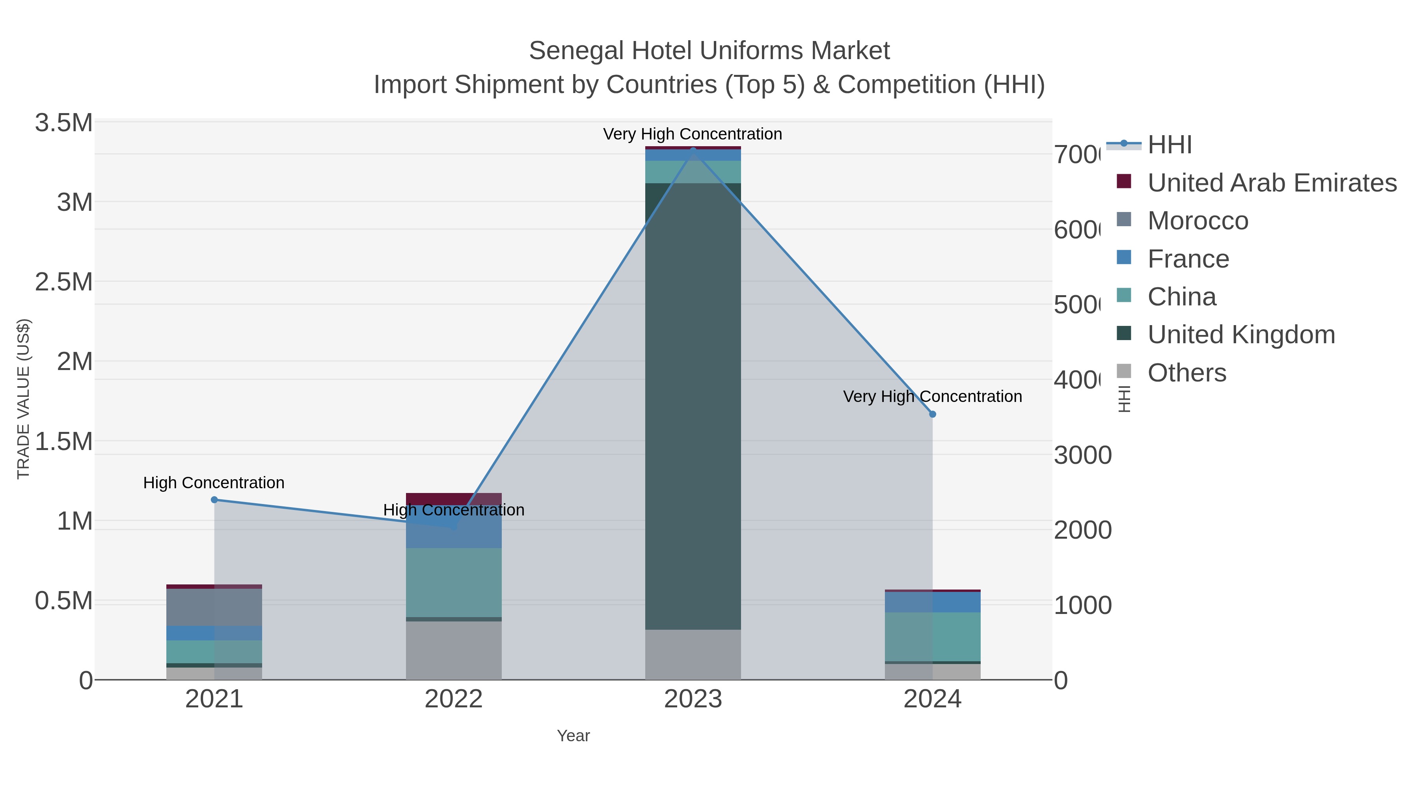The height and width of the screenshot is (798, 1419).
Task: Click 'Very High Concentration' annotation above 2023
Action: pyautogui.click(x=693, y=134)
